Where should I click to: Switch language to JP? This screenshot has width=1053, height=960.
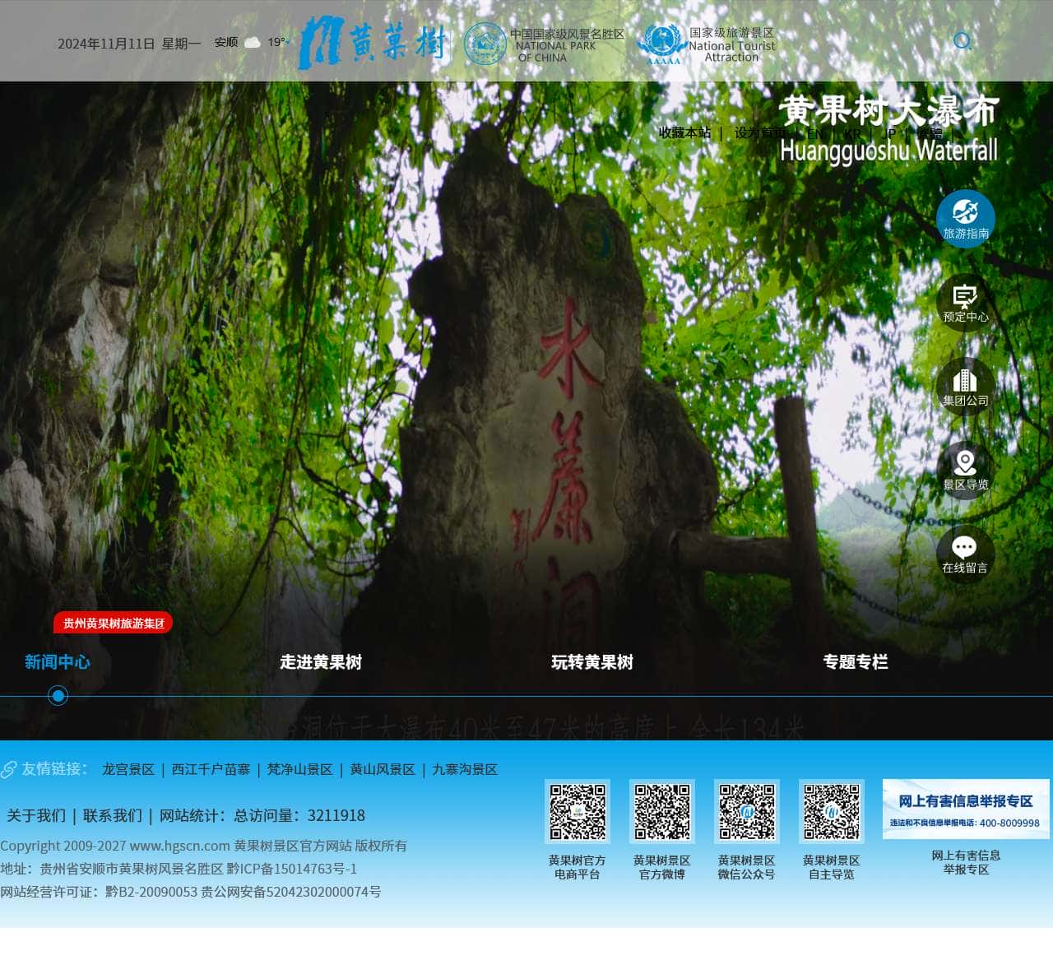click(x=888, y=133)
